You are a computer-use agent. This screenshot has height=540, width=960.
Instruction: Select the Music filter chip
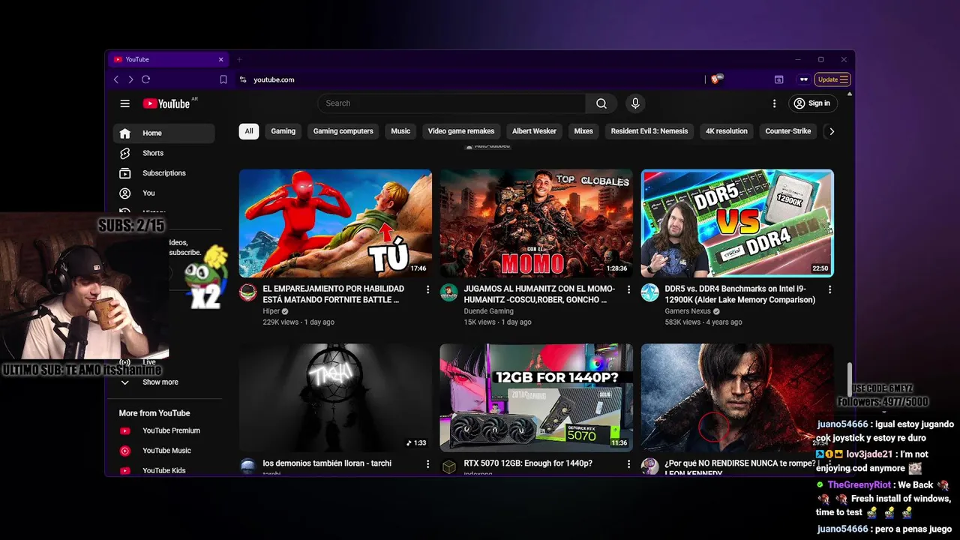400,131
